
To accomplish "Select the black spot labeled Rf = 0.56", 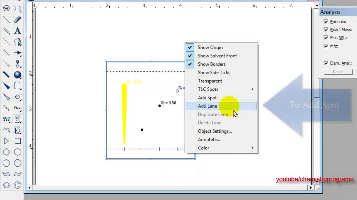I will tap(160, 106).
